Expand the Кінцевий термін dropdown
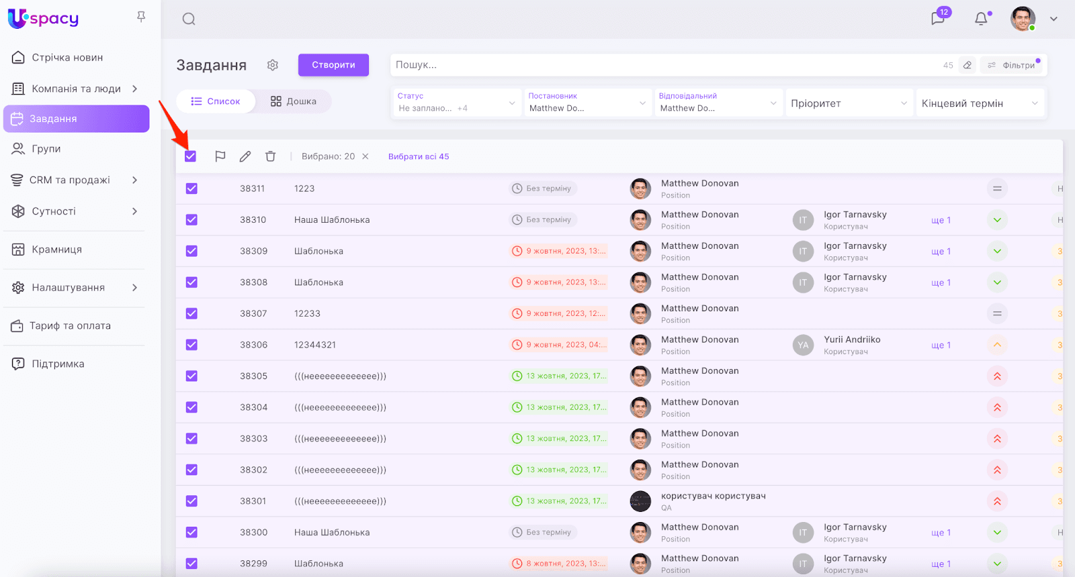This screenshot has width=1075, height=577. coord(980,103)
